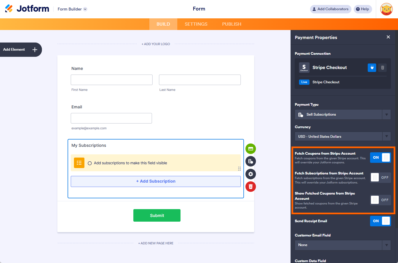Click the profile avatar in the top-right corner
The width and height of the screenshot is (398, 263).
(386, 9)
